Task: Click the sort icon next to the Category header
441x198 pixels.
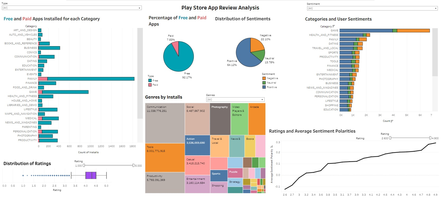Action: pos(334,26)
